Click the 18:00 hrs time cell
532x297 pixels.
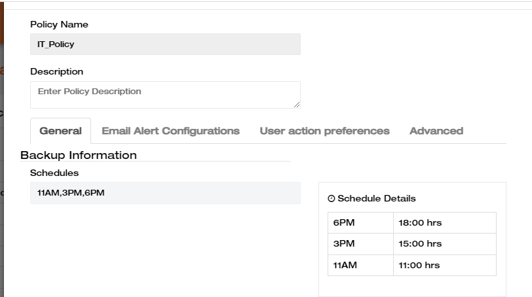444,222
